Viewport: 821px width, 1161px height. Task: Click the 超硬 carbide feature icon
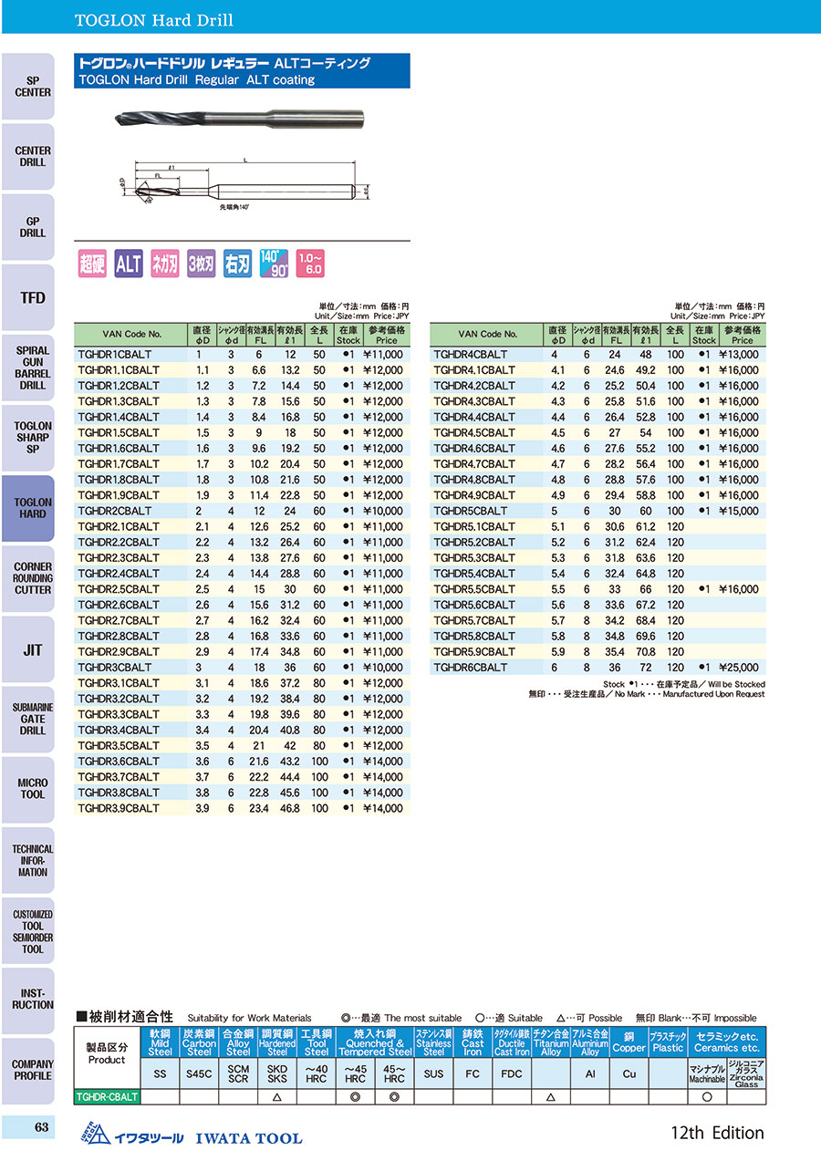coord(93,264)
